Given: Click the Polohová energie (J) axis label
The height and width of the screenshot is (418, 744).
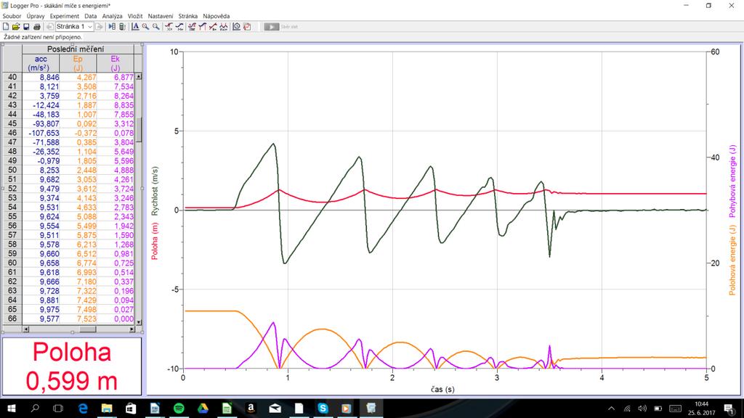Looking at the screenshot, I should pyautogui.click(x=732, y=261).
